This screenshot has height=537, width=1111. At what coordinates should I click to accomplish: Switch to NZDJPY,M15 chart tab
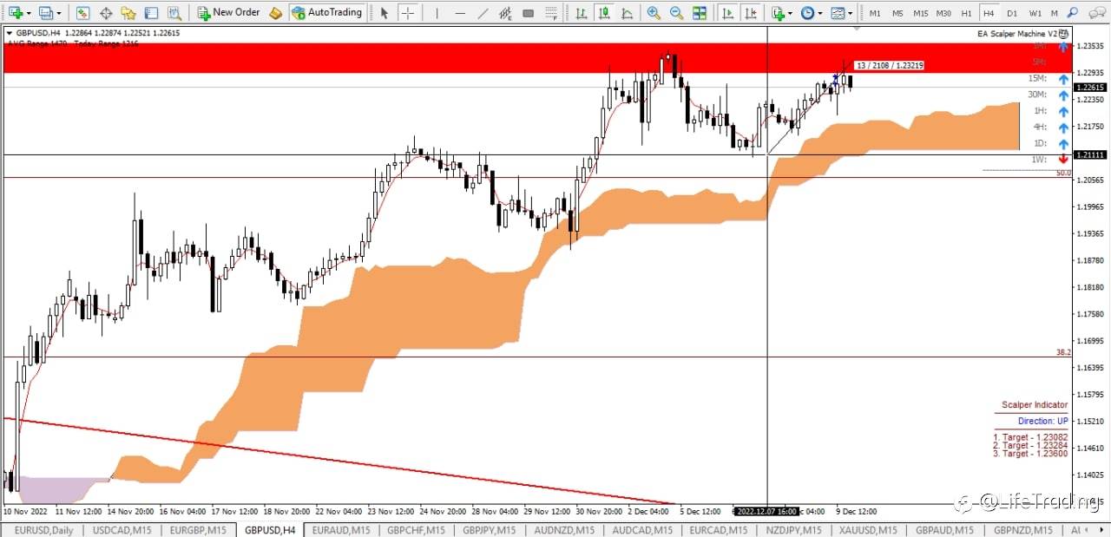point(794,530)
